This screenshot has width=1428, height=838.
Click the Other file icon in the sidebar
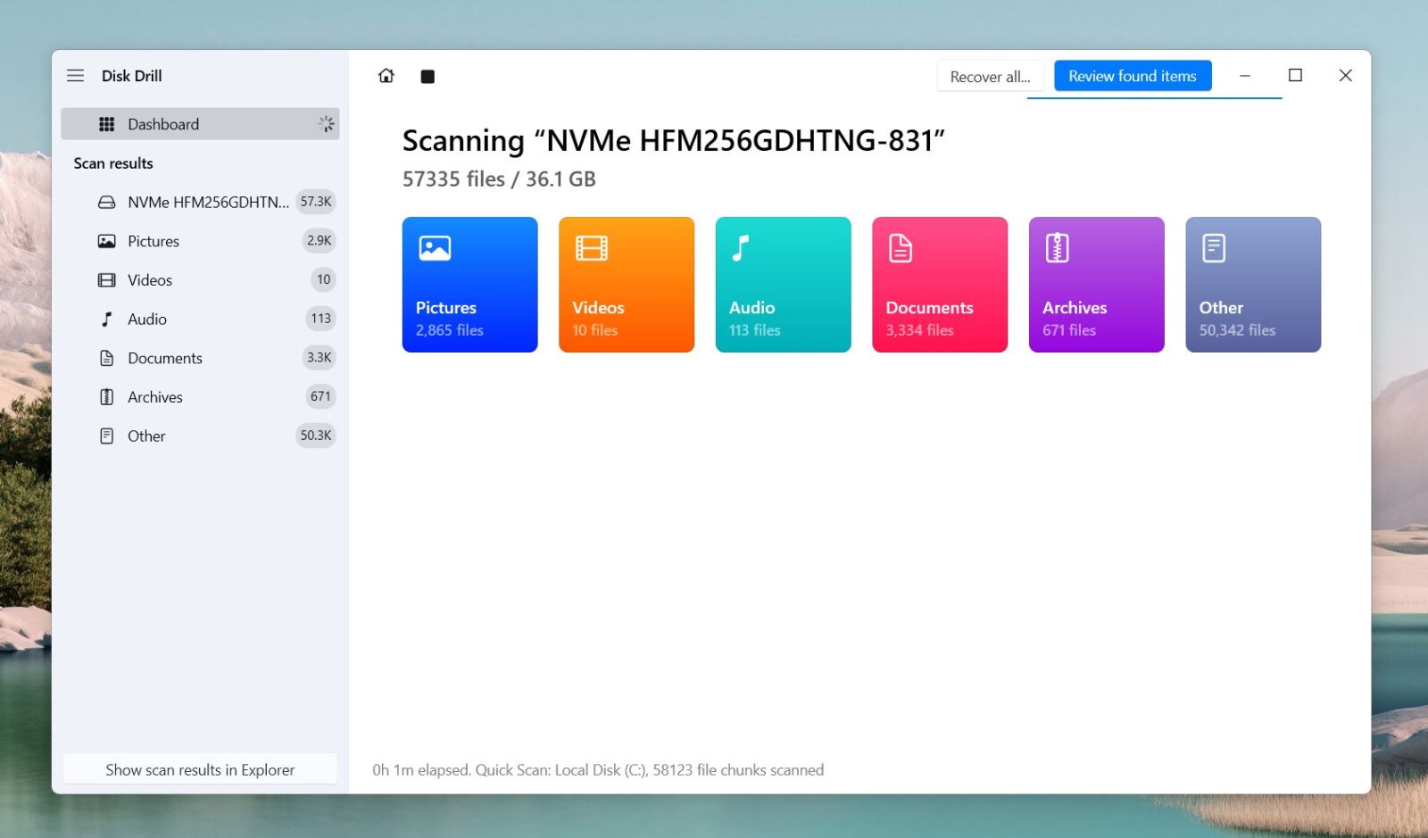(x=106, y=436)
